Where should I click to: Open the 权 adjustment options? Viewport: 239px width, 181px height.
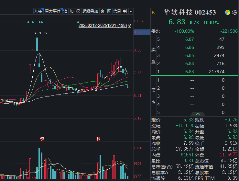(x=78, y=11)
